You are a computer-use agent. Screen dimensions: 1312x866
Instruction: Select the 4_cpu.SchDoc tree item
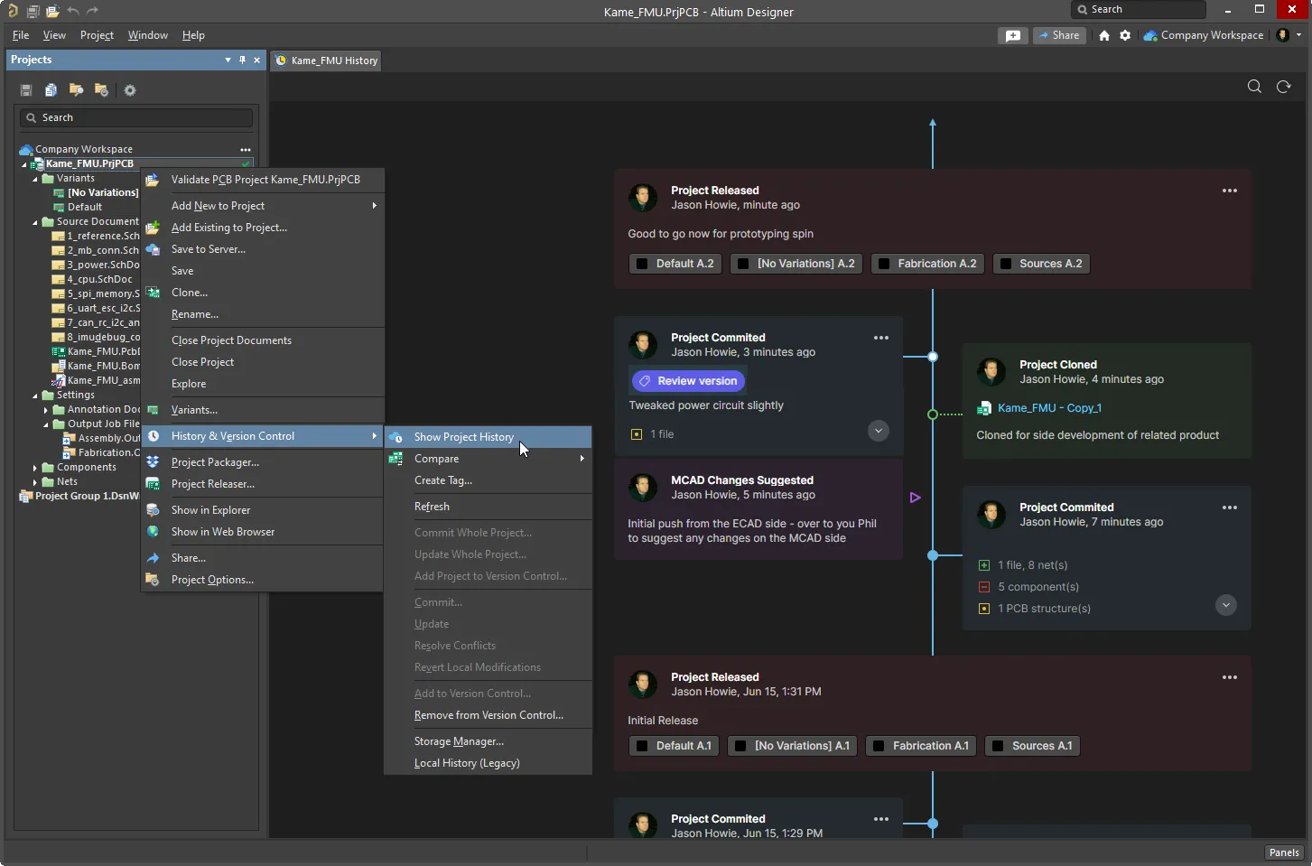click(x=94, y=280)
